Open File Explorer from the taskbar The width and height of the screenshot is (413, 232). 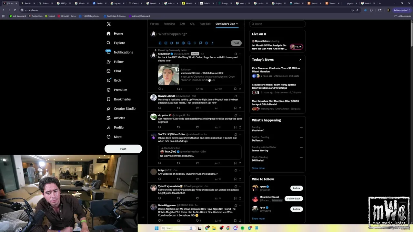[214, 228]
